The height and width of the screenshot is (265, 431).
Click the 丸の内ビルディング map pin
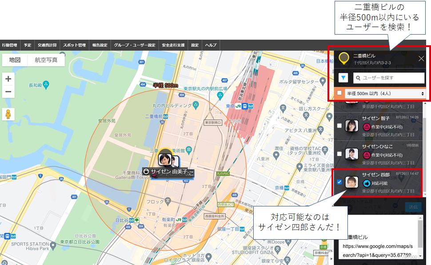[x=196, y=104]
